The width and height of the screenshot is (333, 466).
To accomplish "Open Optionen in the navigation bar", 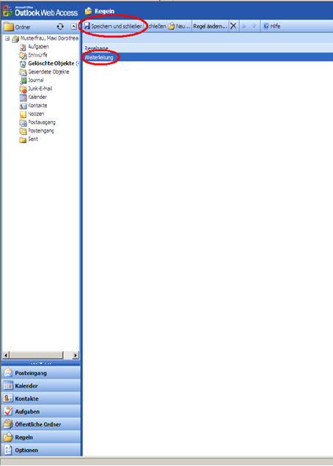I will pos(40,450).
